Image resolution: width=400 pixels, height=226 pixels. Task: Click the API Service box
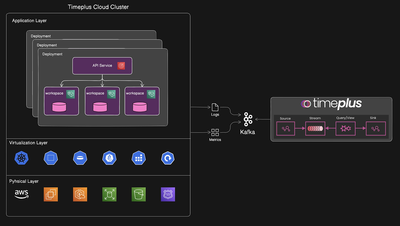(x=102, y=66)
